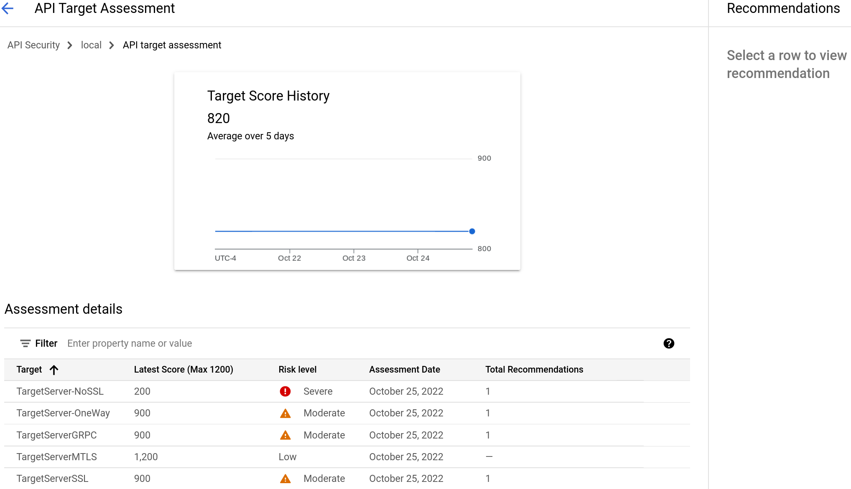This screenshot has width=851, height=489.
Task: Click the API target assessment breadcrumb item
Action: (172, 45)
